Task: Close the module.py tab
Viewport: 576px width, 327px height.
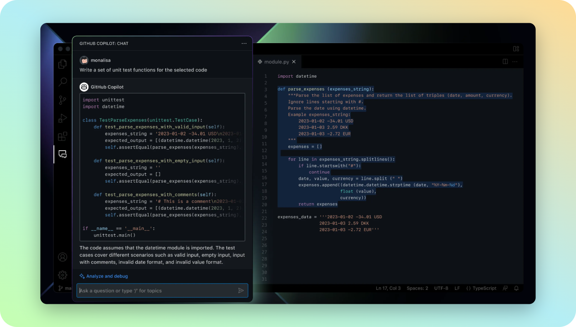Action: point(294,62)
